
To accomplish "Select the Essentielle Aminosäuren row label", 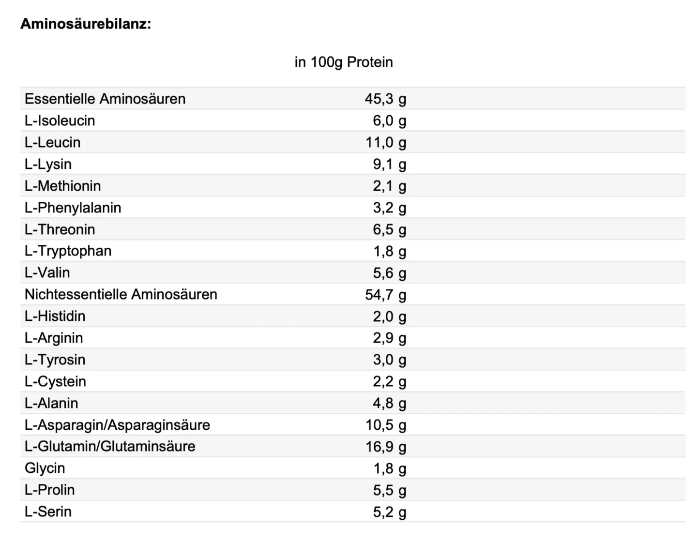I will click(x=105, y=99).
